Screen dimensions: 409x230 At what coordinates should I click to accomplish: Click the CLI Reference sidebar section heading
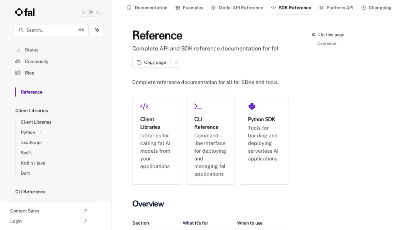click(30, 192)
